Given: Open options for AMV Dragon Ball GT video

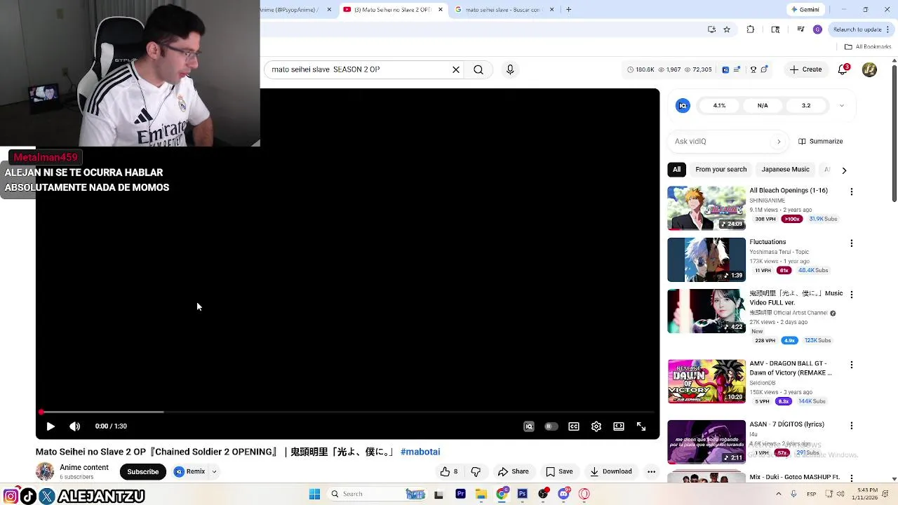Looking at the screenshot, I should coord(852,365).
